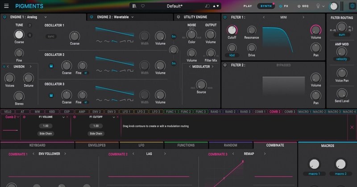Open the preset library browser icon
Screen dimensions: 357x187
(x=134, y=6)
